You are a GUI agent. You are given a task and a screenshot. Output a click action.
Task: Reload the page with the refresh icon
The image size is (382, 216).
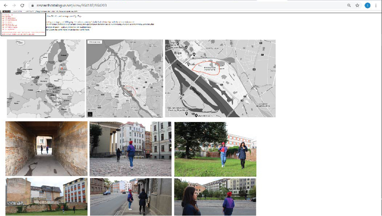[x=22, y=6]
